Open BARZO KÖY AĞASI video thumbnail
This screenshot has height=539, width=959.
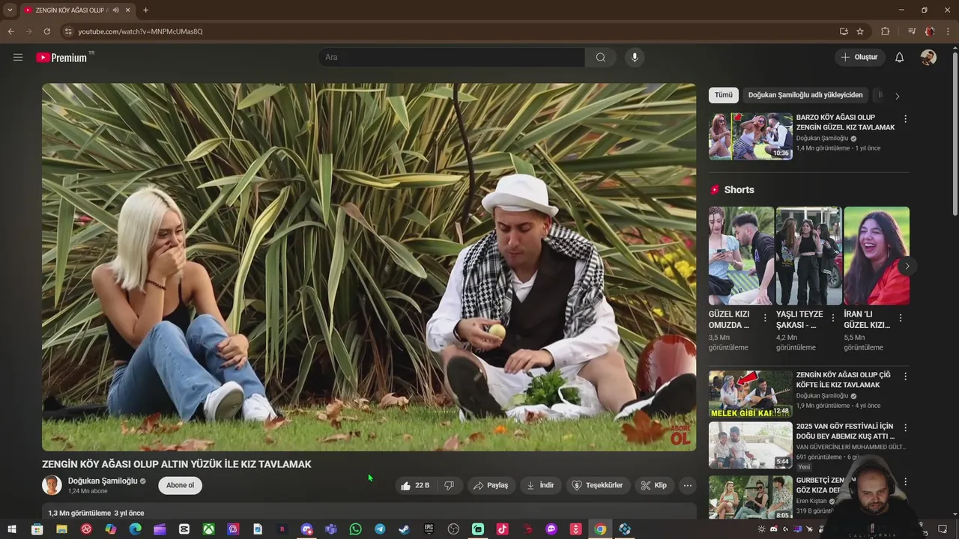(x=751, y=136)
